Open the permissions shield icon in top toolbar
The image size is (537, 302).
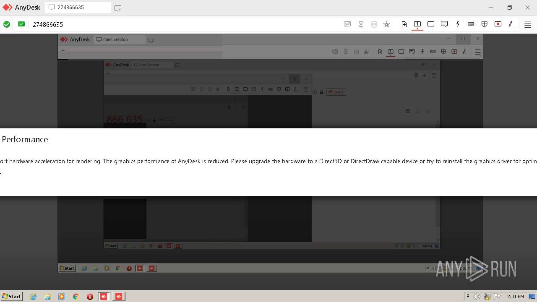(x=485, y=24)
